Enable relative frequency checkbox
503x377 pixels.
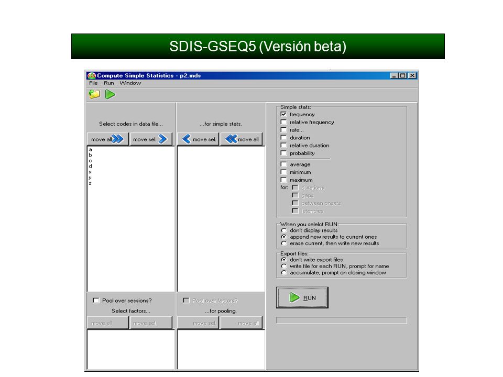(283, 122)
